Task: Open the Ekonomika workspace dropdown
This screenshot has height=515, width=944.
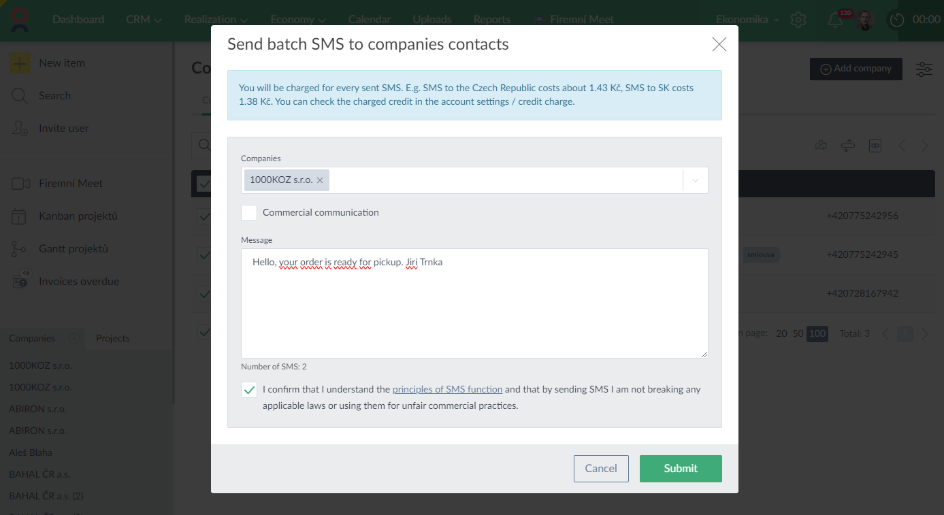Action: point(747,20)
